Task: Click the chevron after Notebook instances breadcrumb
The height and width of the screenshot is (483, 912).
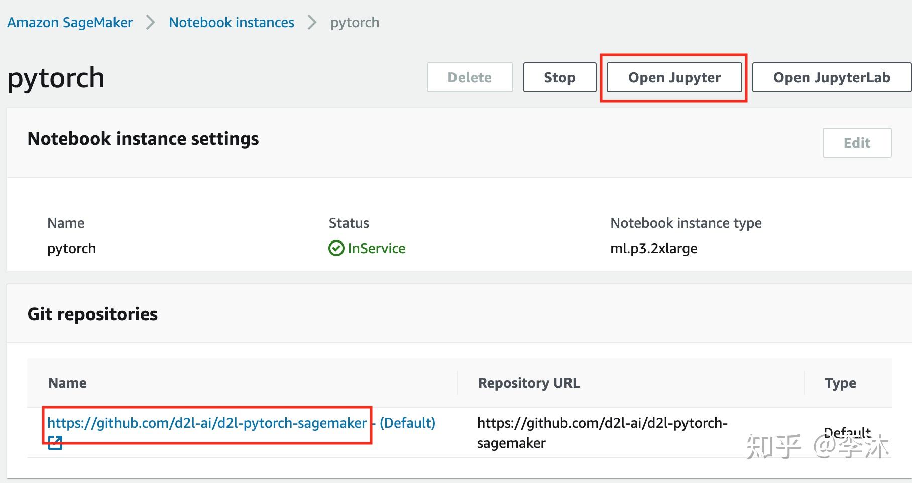Action: point(312,23)
